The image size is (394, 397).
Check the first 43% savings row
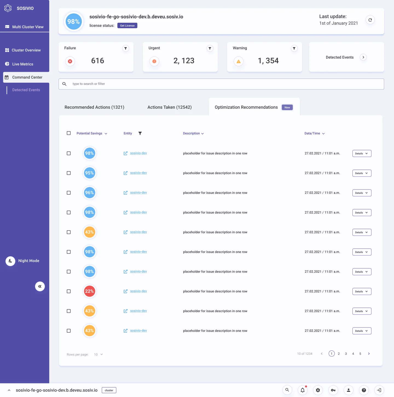point(69,232)
